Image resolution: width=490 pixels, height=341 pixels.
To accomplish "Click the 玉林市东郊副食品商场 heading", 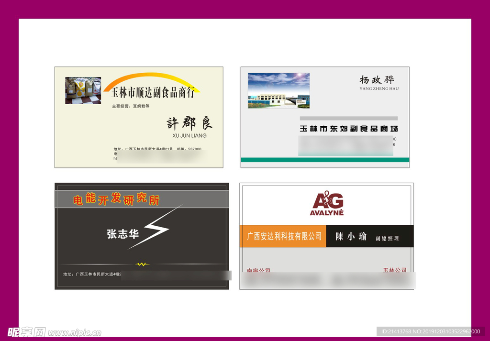I will (x=348, y=129).
